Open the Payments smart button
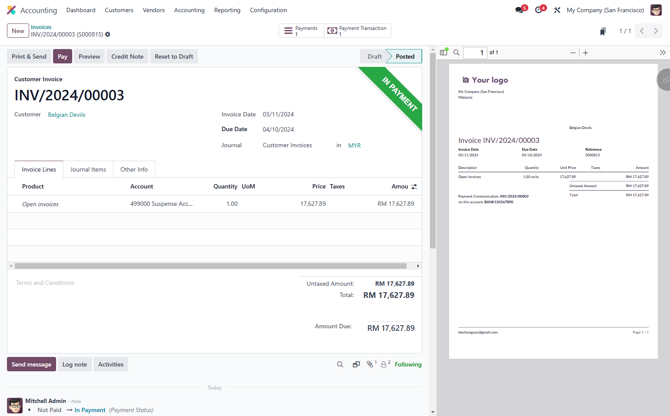 (301, 31)
